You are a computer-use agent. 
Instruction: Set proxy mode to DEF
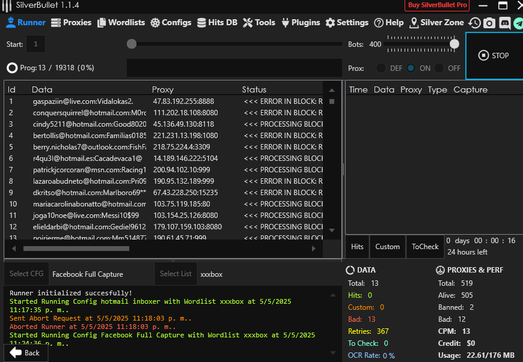tap(382, 68)
